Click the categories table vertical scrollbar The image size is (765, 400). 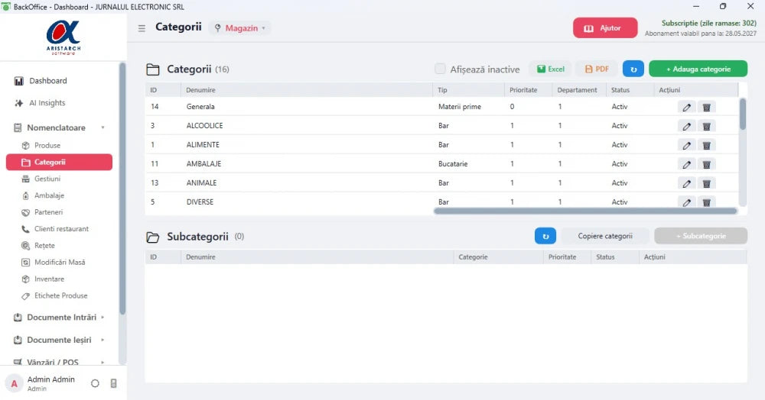point(743,115)
